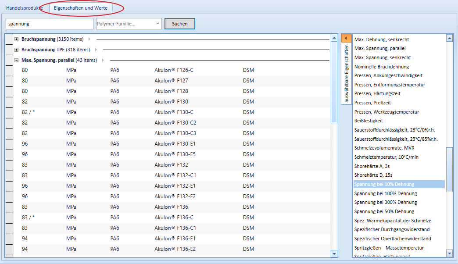Click results list scroll down arrow
Viewport: 458px width, 264px height.
334,253
